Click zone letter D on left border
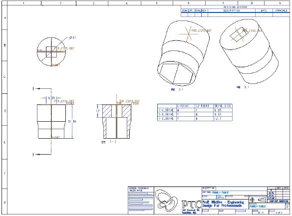Screen dimensions: 292x216 click(5, 111)
